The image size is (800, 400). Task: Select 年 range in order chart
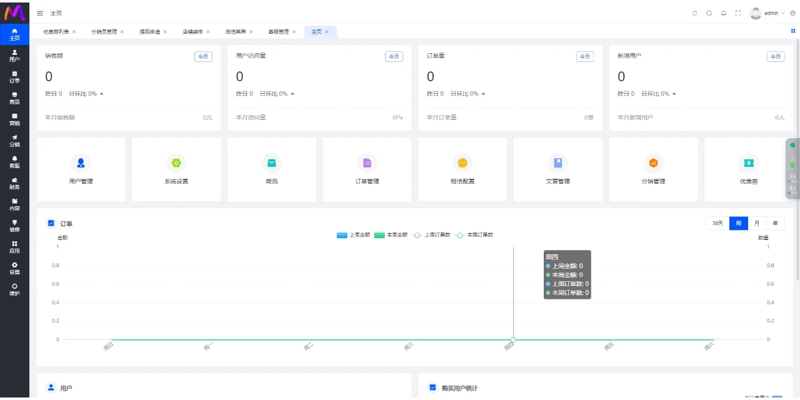click(x=775, y=224)
